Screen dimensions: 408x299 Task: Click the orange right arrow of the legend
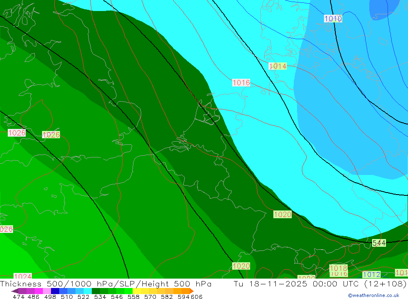point(192,291)
